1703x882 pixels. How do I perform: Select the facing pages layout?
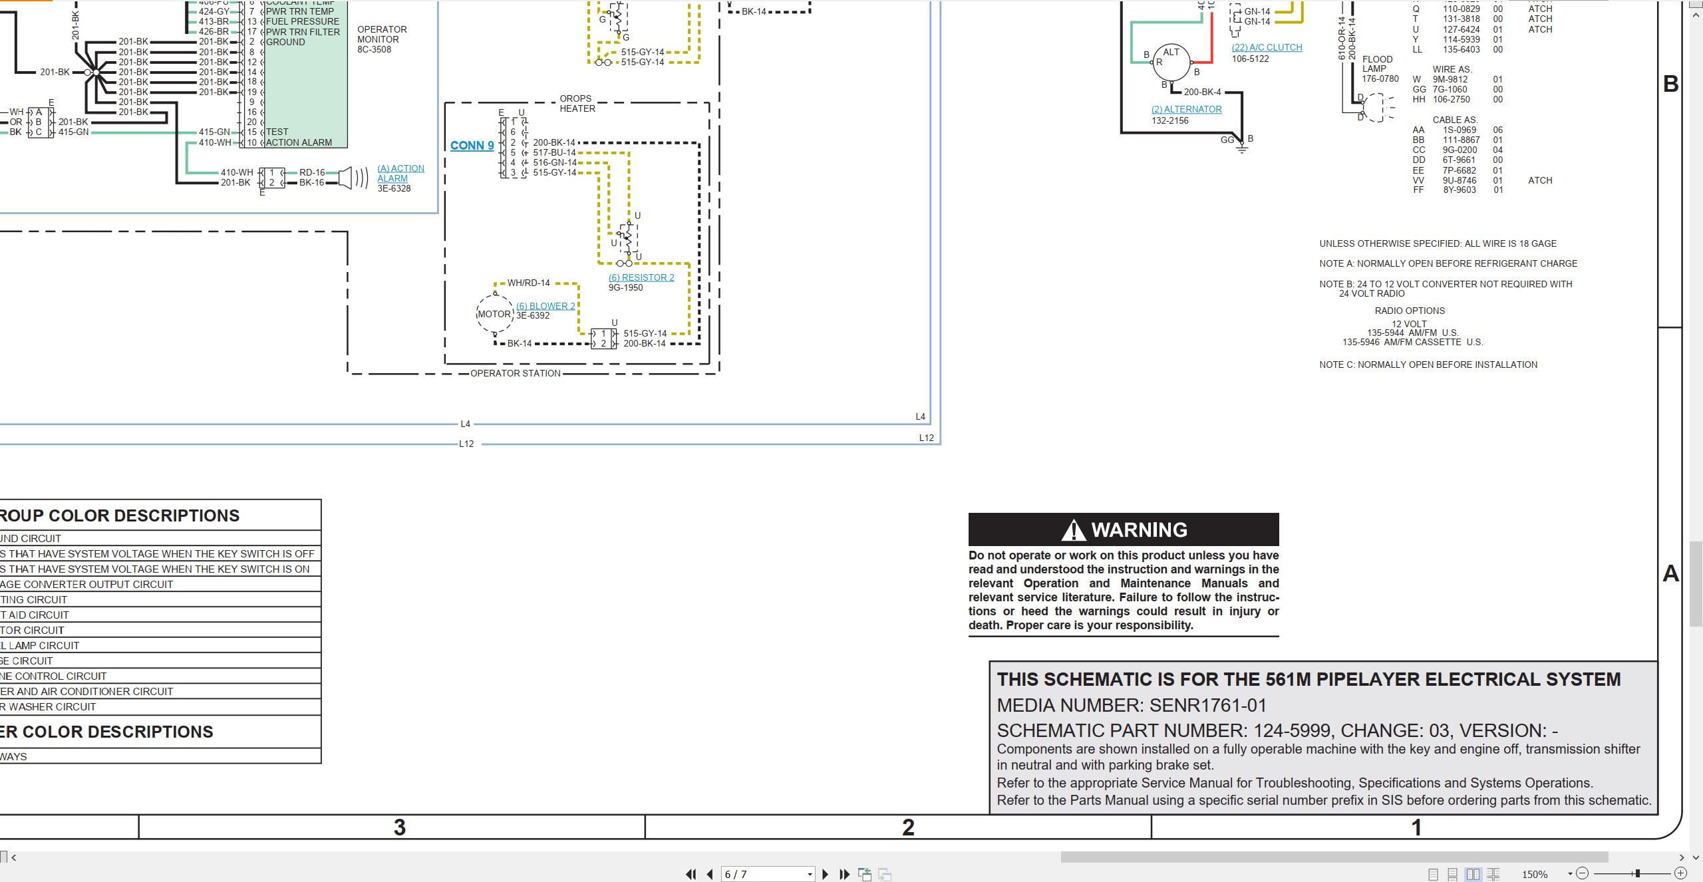coord(1473,874)
